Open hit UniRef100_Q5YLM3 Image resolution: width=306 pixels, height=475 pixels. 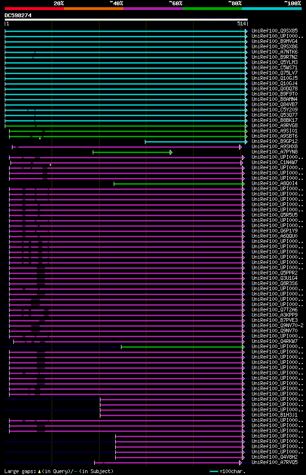(x=274, y=62)
